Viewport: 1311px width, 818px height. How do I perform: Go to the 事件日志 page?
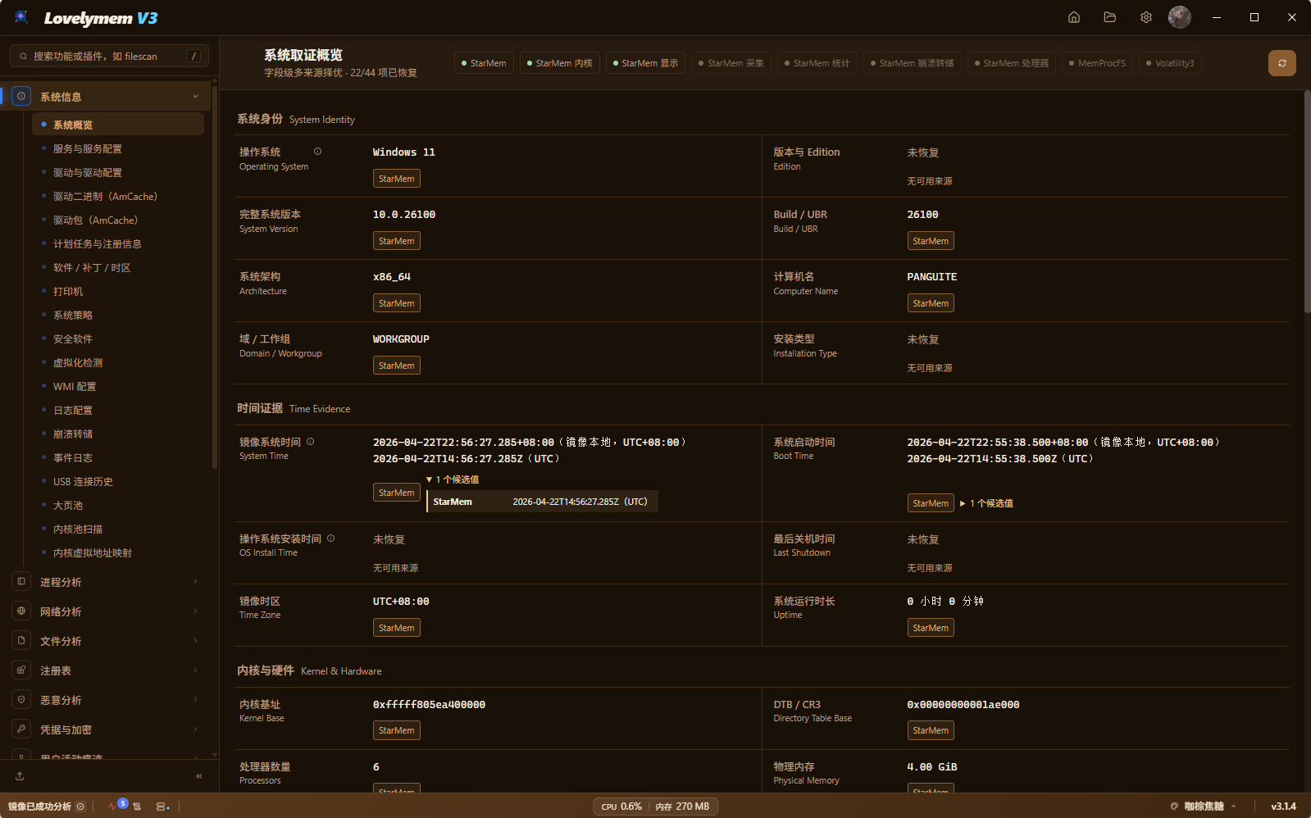73,457
